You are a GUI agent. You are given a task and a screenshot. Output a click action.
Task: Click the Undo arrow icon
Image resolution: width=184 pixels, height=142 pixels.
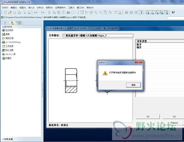[x=36, y=12]
